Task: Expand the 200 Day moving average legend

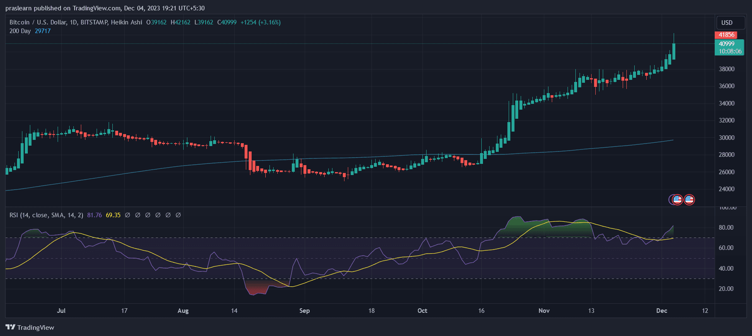Action: click(20, 31)
